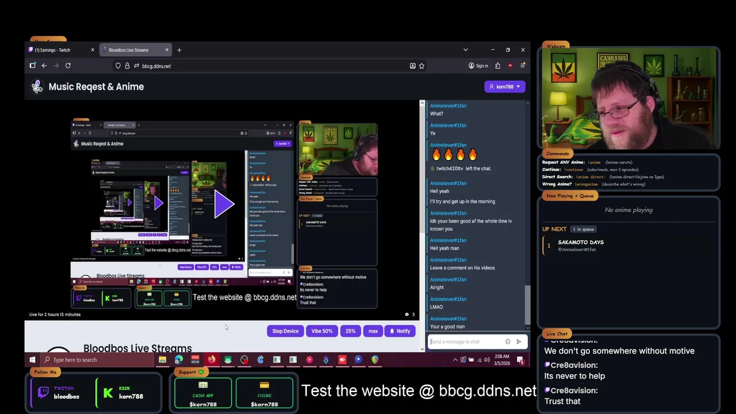The width and height of the screenshot is (736, 414).
Task: Select the Bloodbos Live Streams tab
Action: [135, 50]
